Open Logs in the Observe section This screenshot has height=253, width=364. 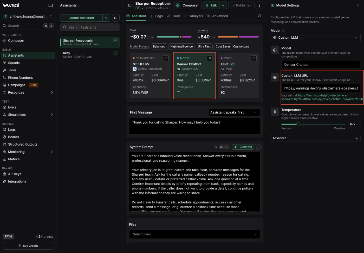(28, 129)
